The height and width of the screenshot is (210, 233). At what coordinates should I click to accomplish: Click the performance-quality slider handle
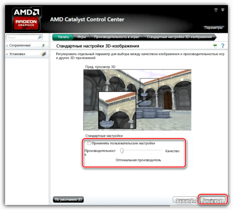point(122,151)
